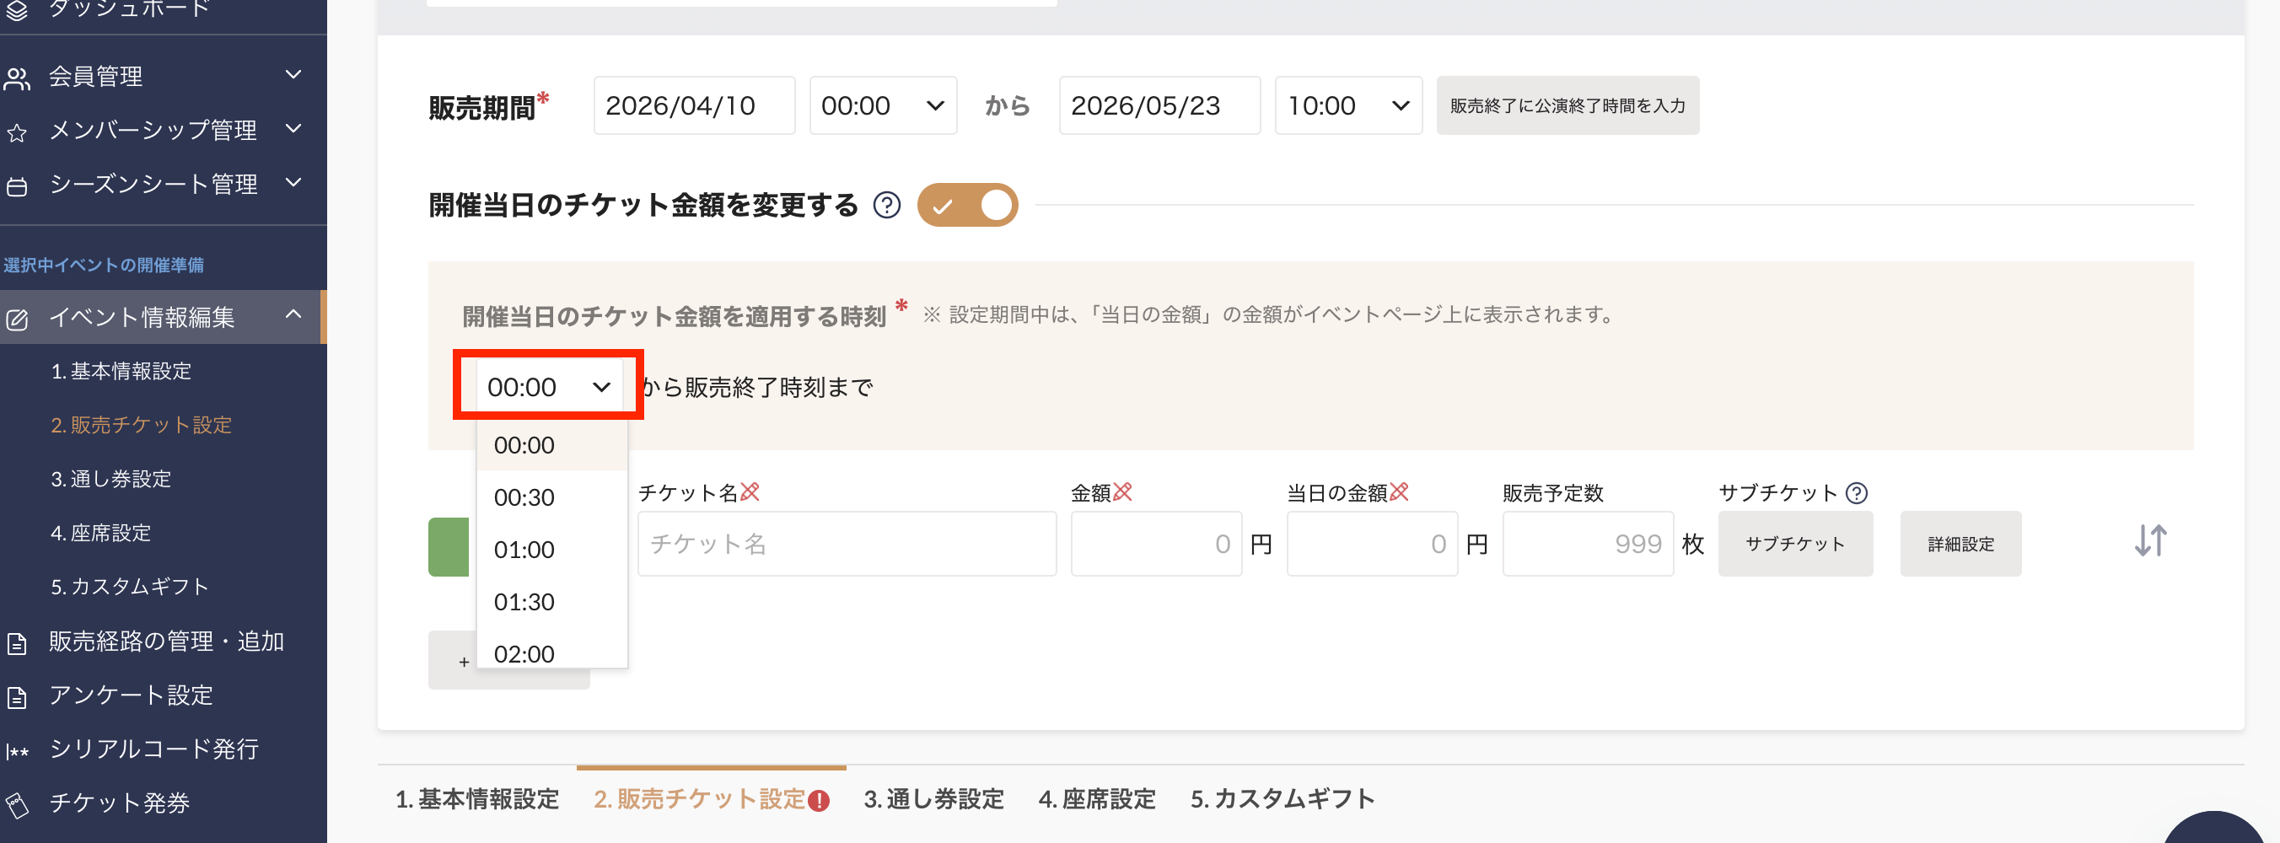
Task: Click the help icon beside 開催当日のチケット金額を変更する
Action: [x=886, y=205]
